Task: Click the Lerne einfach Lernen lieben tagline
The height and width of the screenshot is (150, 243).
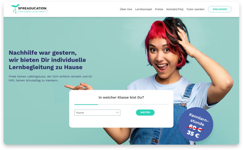Action: (x=32, y=11)
